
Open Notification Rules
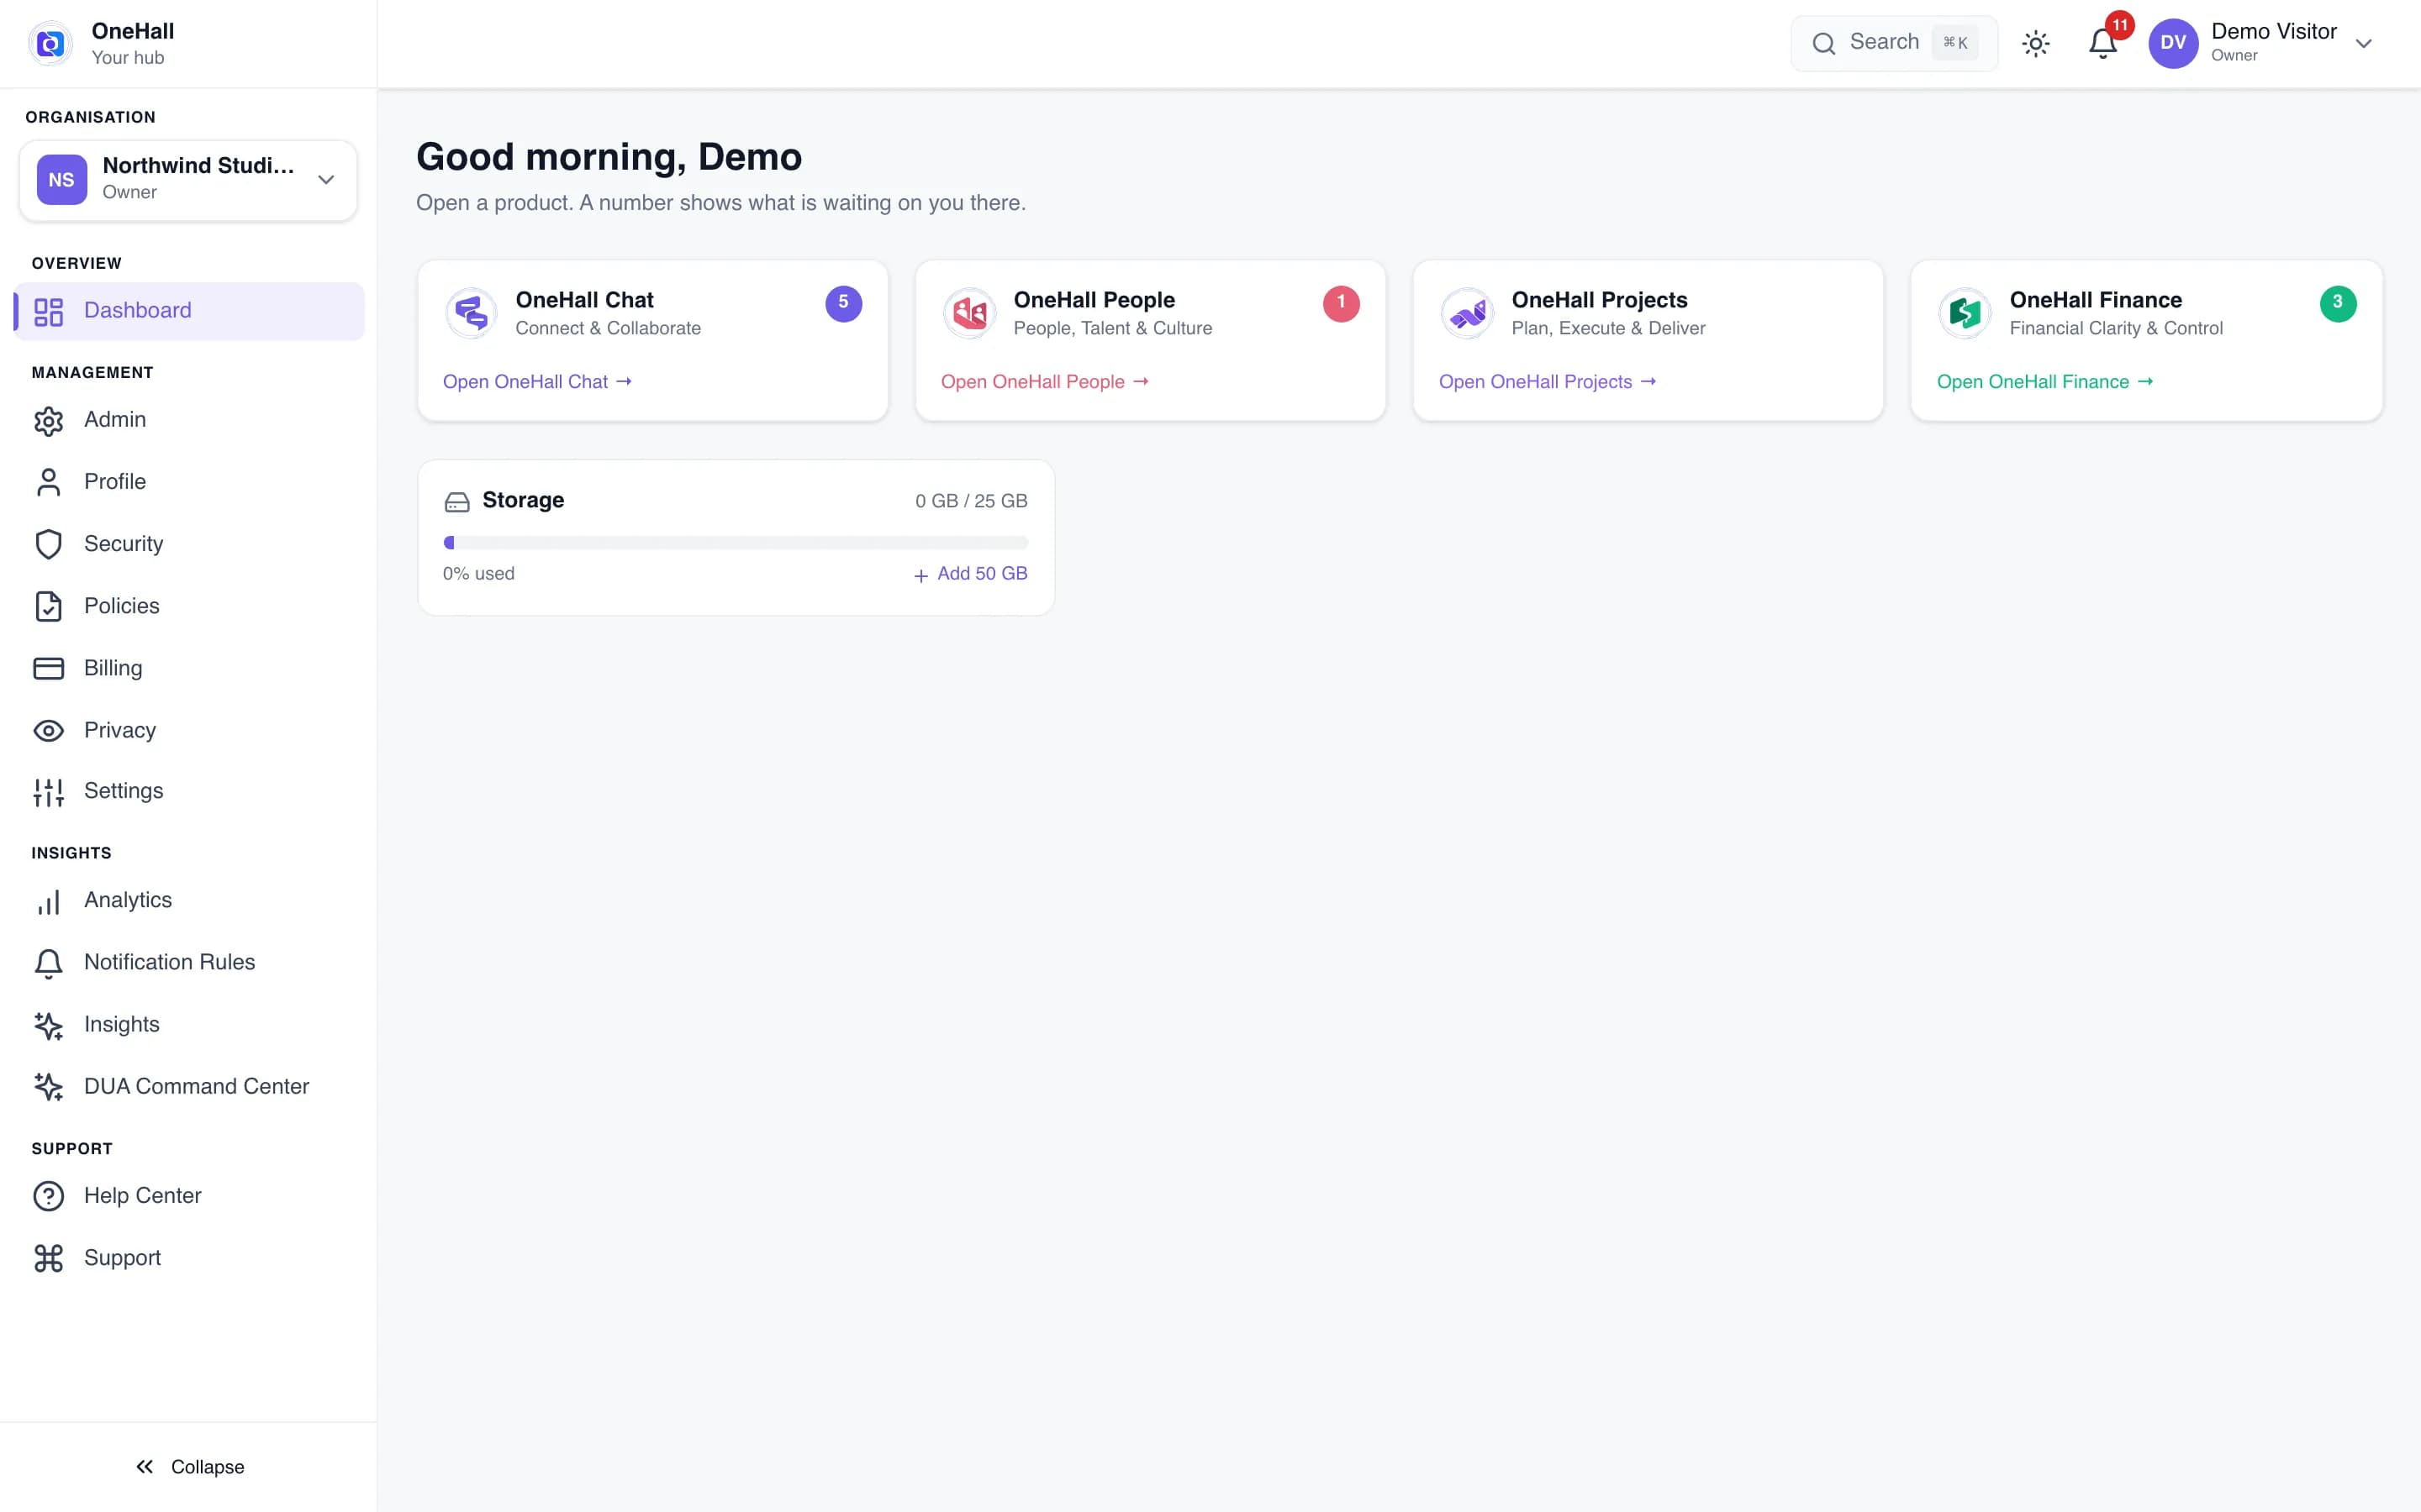coord(189,962)
